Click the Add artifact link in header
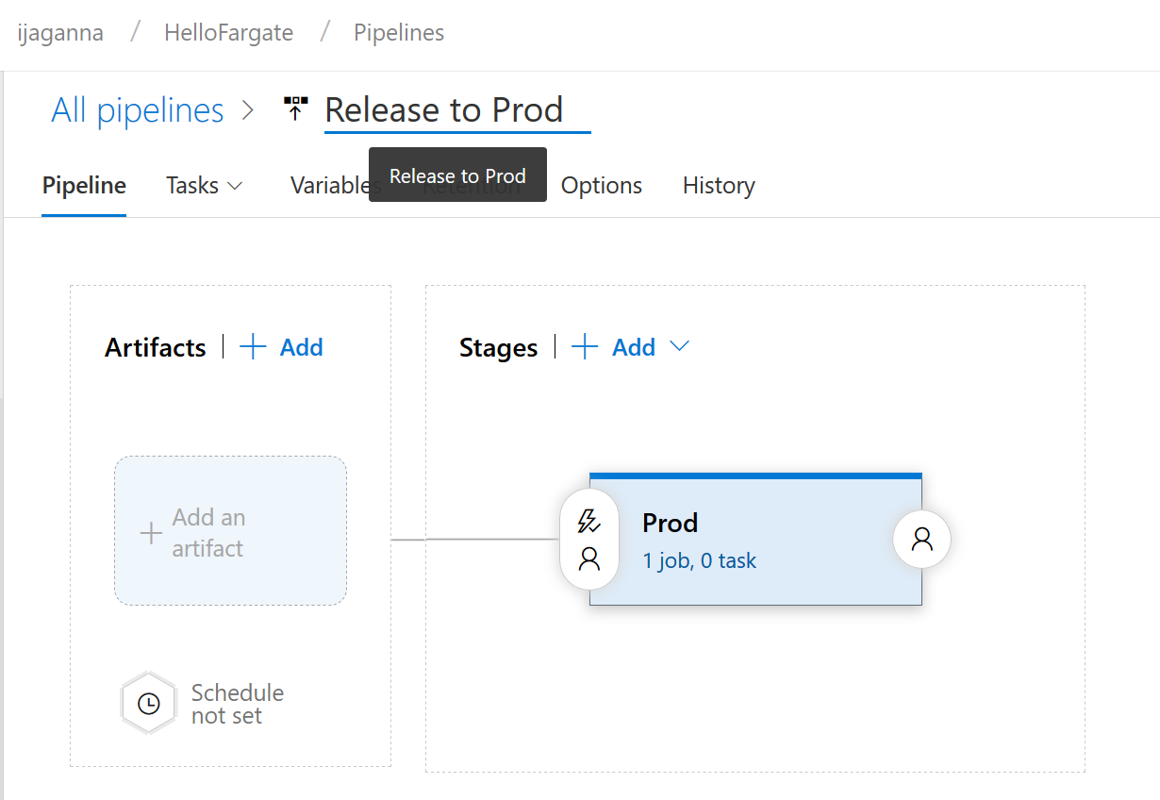 [x=301, y=347]
